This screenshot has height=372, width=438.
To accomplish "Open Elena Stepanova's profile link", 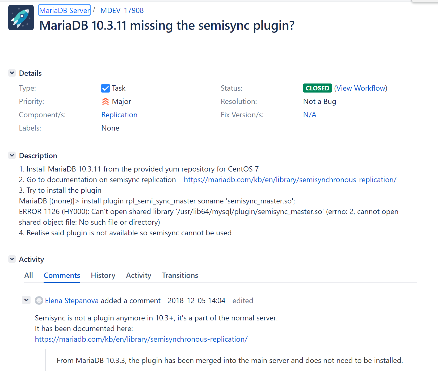I will (72, 301).
